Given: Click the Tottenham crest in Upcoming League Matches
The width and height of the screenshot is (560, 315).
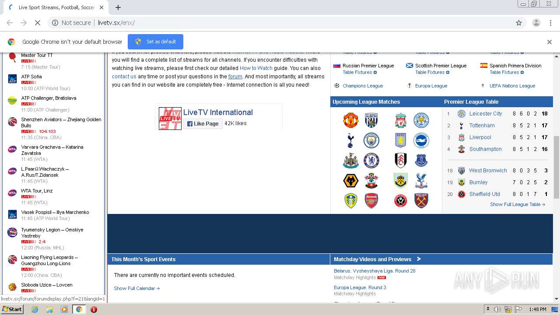Looking at the screenshot, I should coord(351,140).
